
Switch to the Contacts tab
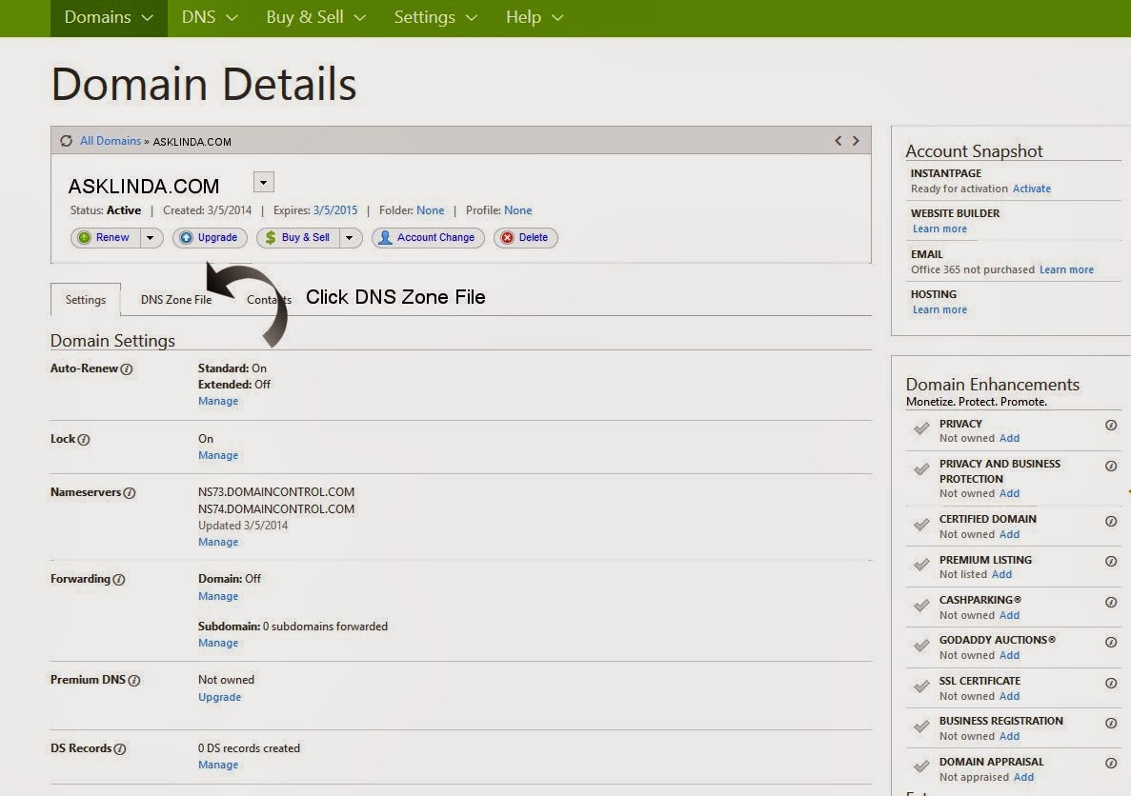(x=269, y=300)
